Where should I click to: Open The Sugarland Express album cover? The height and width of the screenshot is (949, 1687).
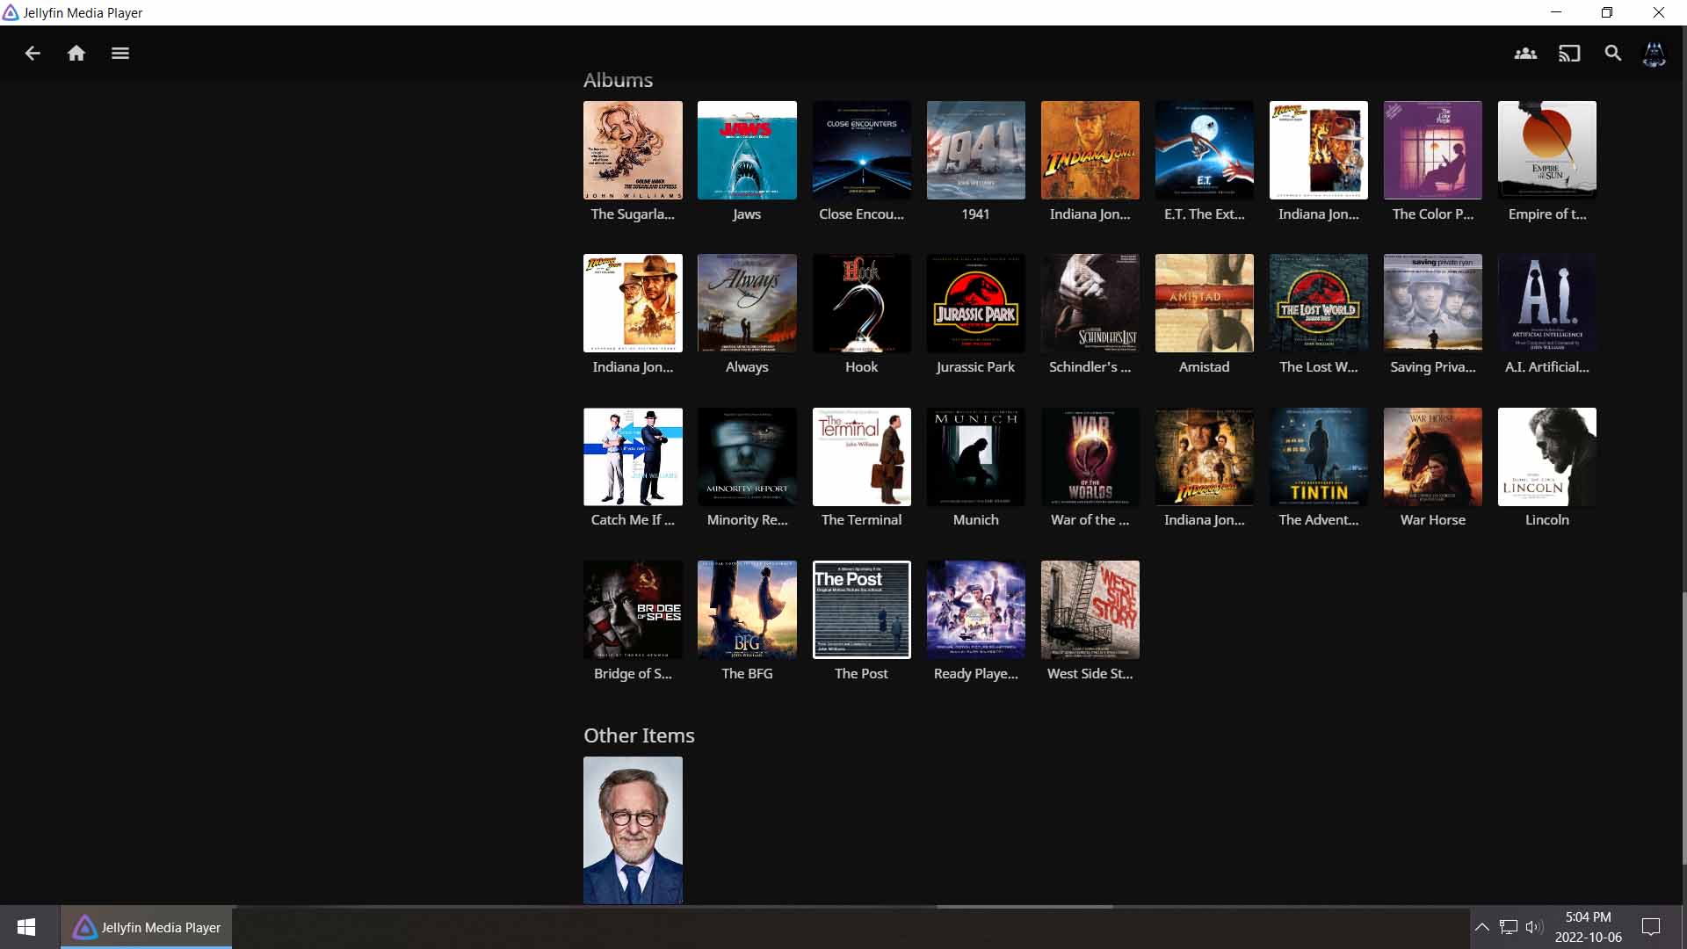pyautogui.click(x=633, y=150)
